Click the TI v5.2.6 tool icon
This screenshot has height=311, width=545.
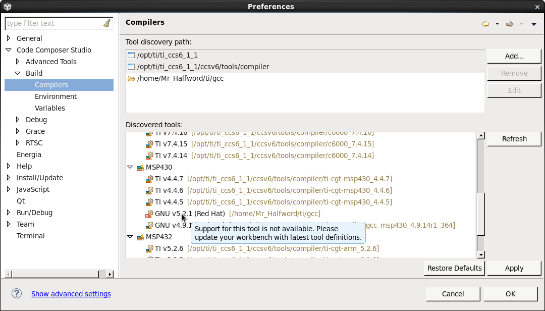pos(149,248)
